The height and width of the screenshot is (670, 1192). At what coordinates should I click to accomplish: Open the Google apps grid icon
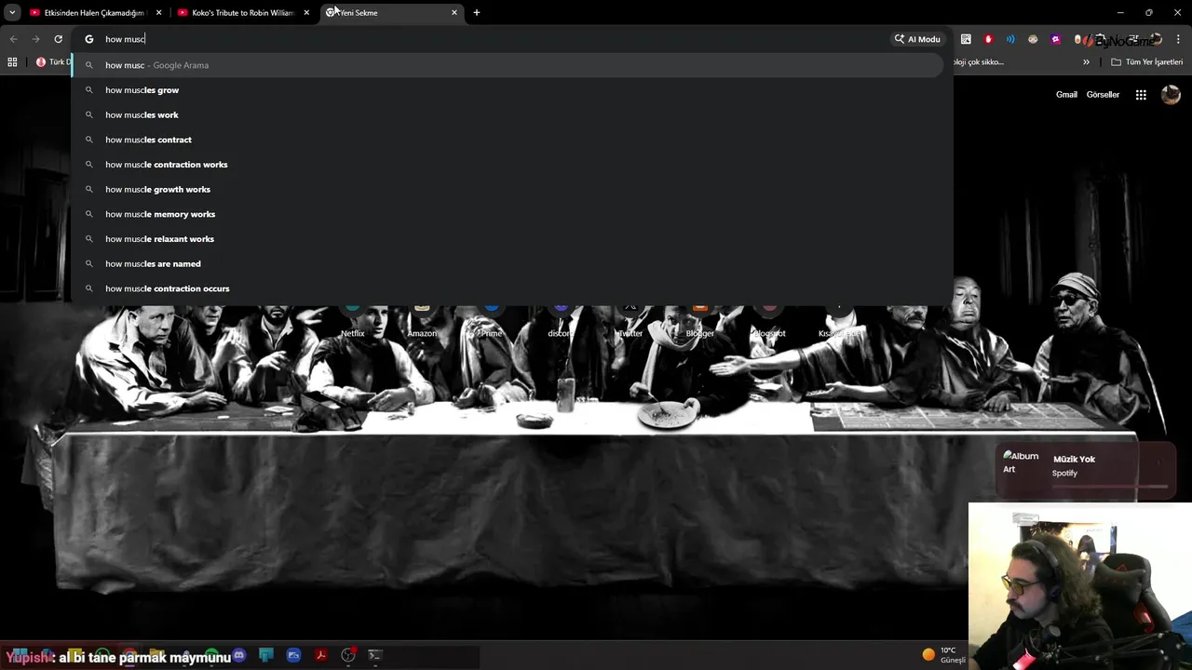tap(1141, 95)
